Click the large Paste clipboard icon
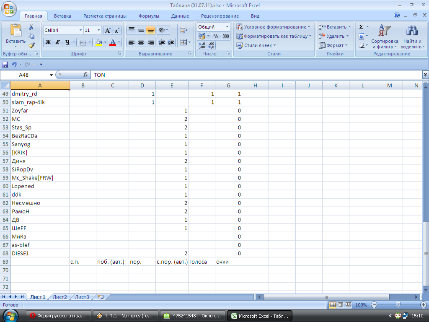 (16, 30)
